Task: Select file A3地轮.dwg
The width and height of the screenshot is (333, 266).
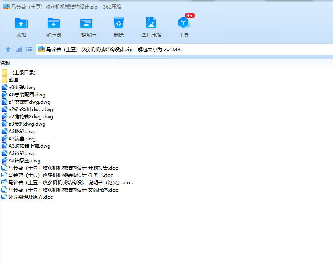Action: click(22, 131)
